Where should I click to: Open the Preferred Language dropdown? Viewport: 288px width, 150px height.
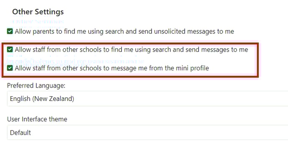coord(147,99)
